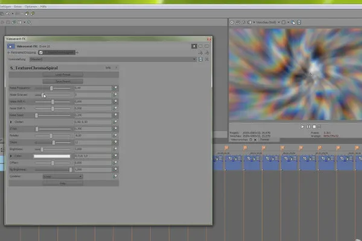
Task: Open preview properties gear icon
Action: pos(232,22)
